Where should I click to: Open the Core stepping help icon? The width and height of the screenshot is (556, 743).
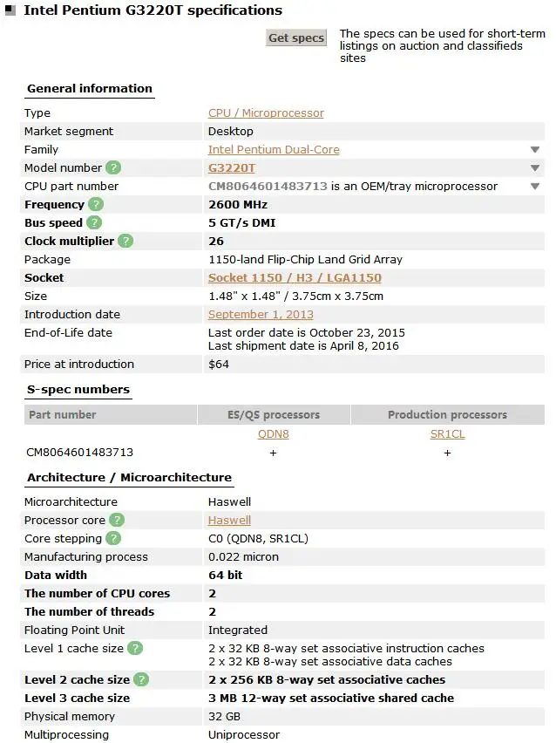click(x=113, y=539)
